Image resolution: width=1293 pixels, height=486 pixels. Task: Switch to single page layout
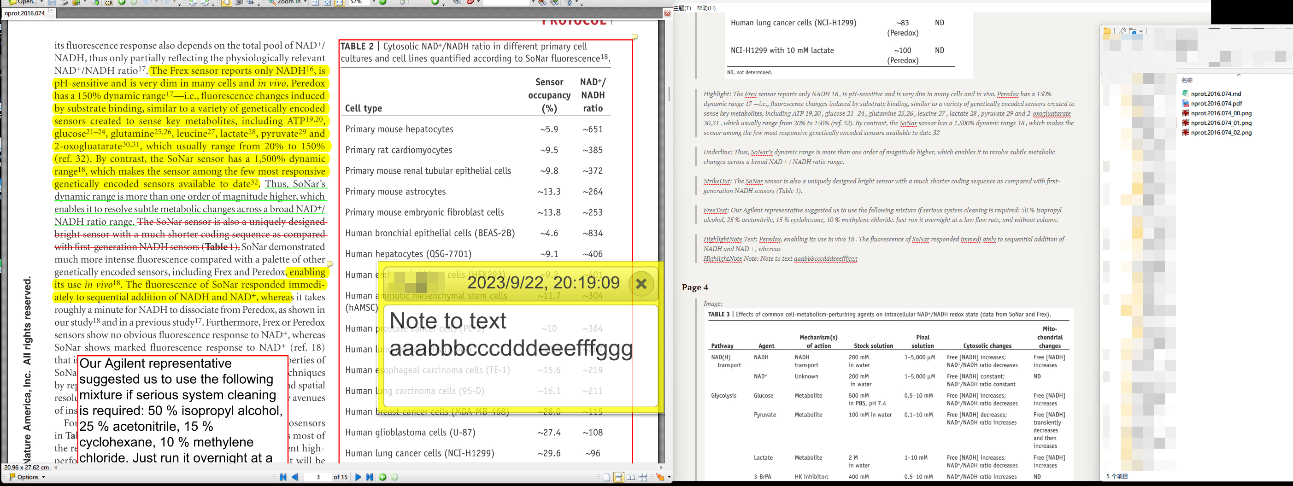click(607, 477)
